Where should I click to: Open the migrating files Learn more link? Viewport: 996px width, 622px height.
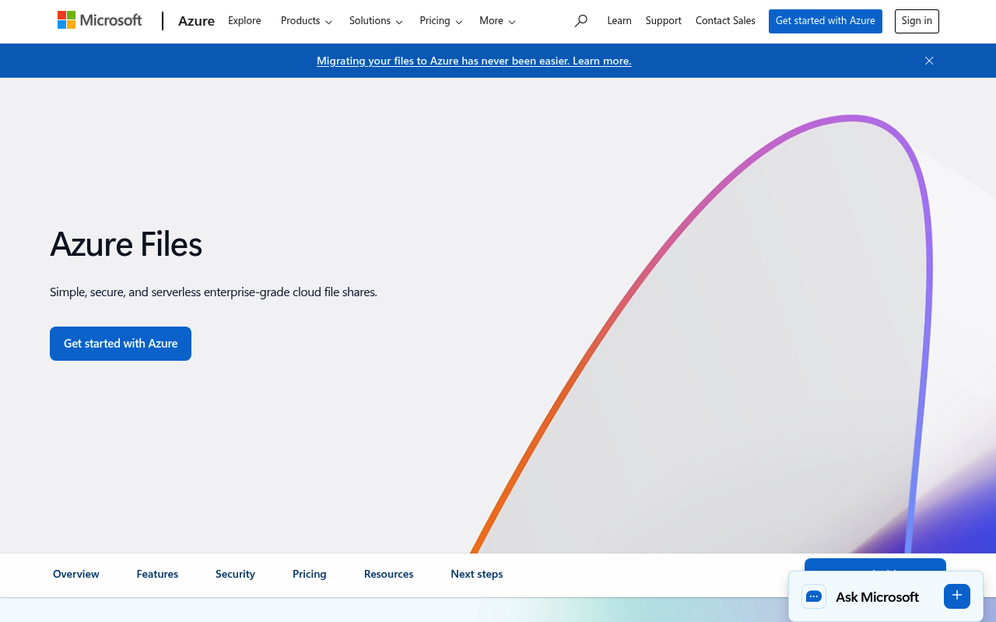[x=474, y=61]
